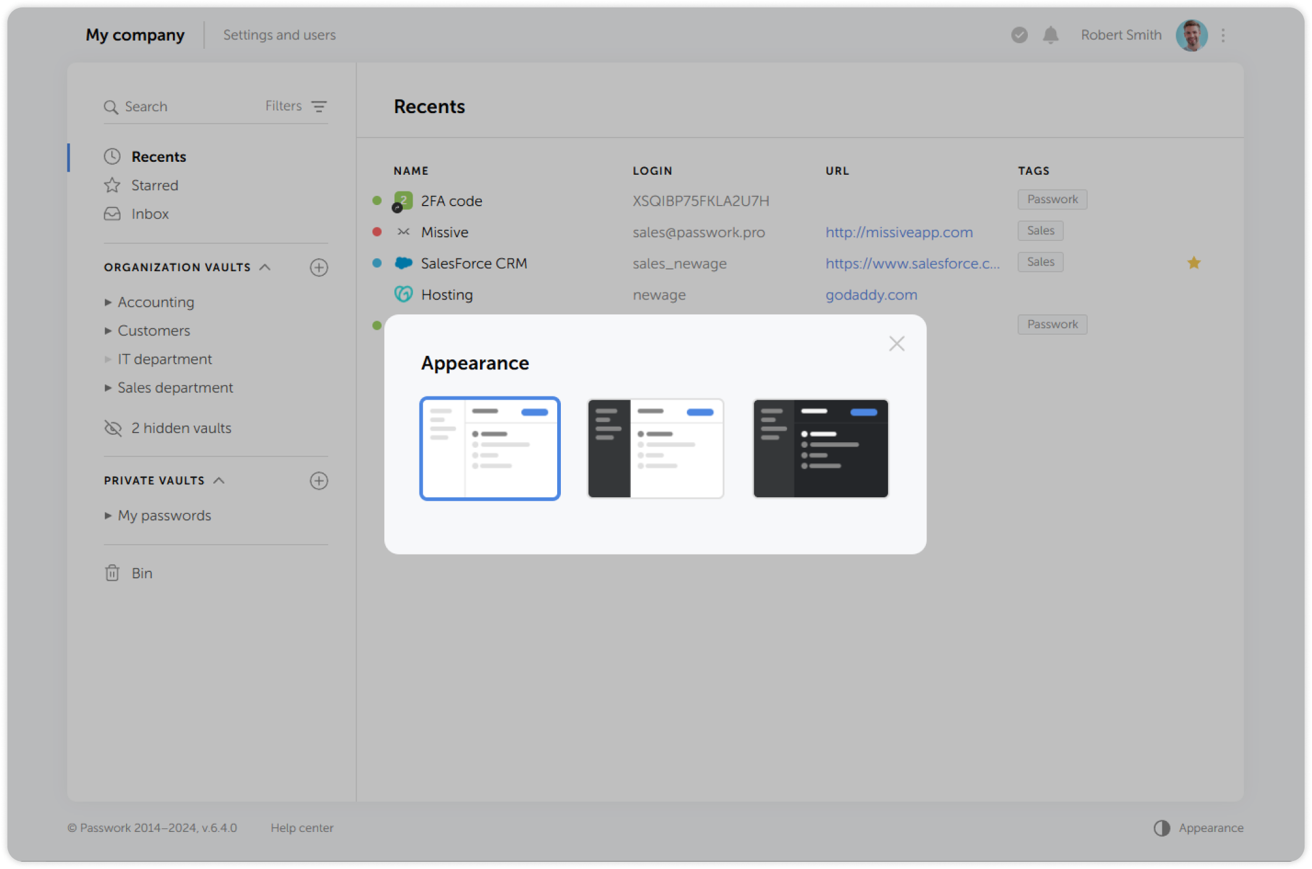Collapse the Organization Vaults section chevron
The height and width of the screenshot is (869, 1312).
265,267
